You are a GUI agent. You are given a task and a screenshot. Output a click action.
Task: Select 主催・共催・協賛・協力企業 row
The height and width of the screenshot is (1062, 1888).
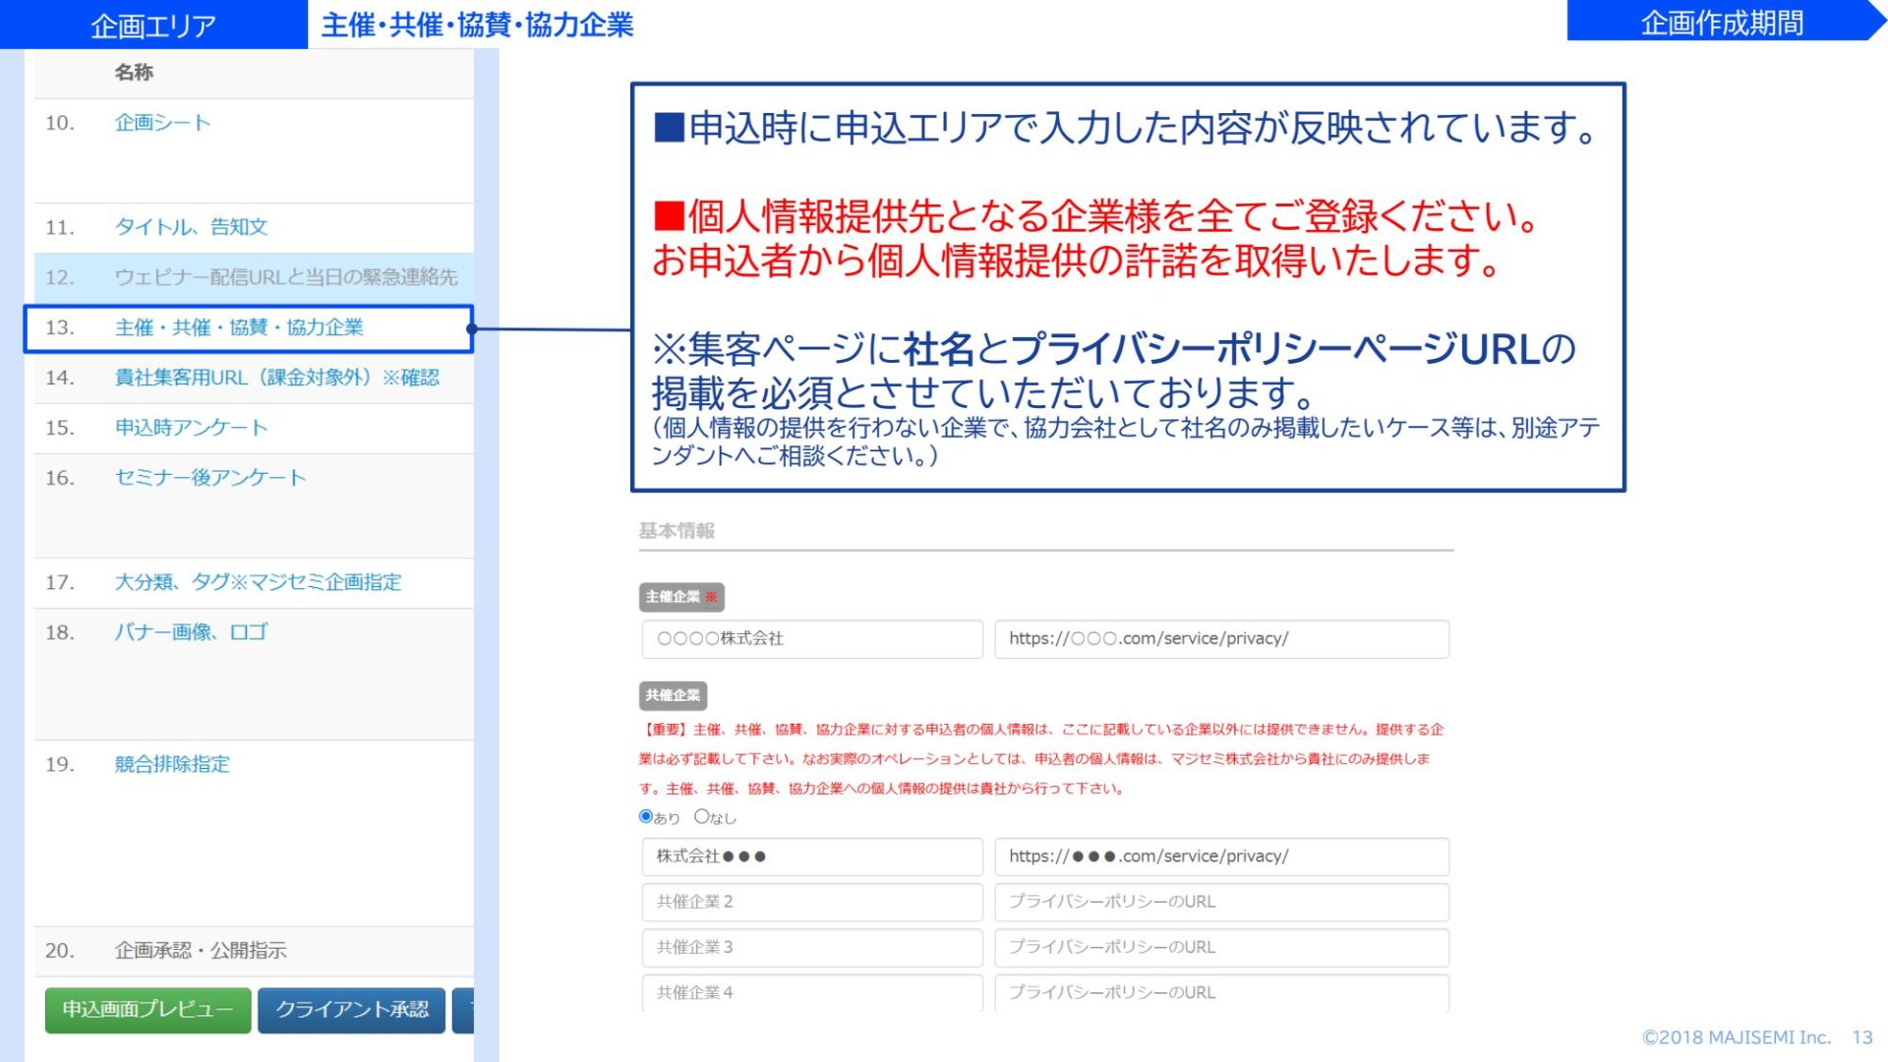239,327
